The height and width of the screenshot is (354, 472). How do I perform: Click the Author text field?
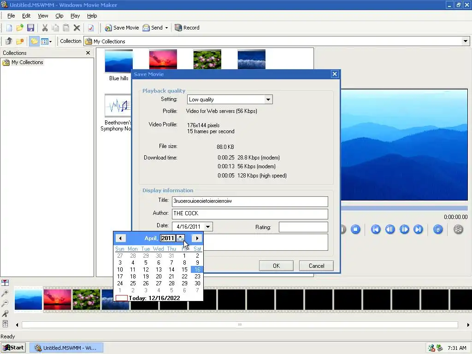pyautogui.click(x=250, y=214)
